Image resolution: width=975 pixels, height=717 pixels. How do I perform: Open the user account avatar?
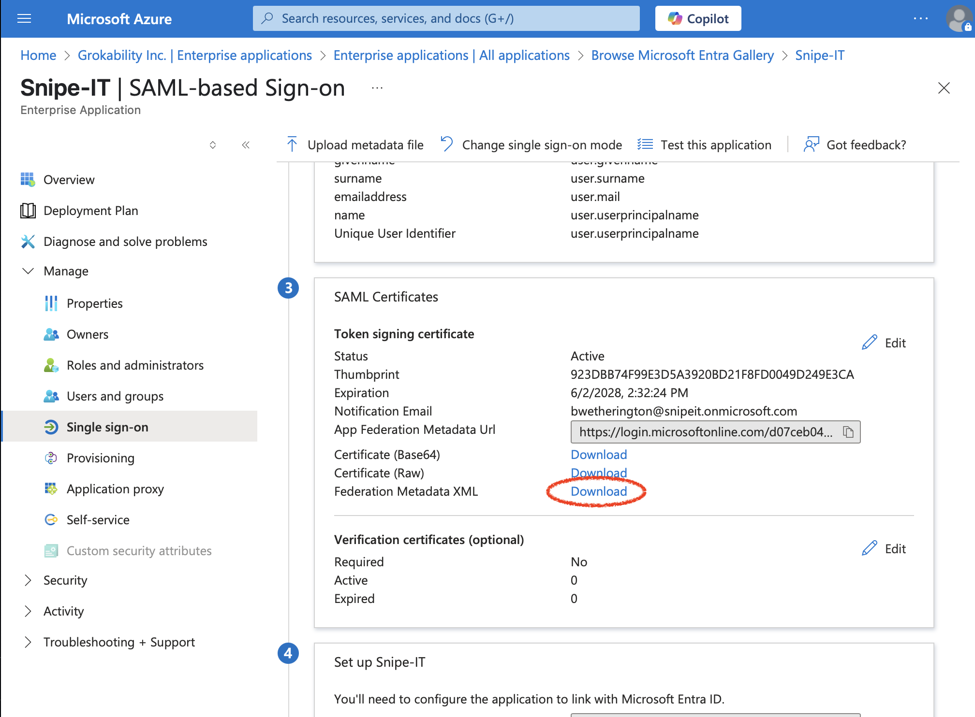click(x=959, y=19)
